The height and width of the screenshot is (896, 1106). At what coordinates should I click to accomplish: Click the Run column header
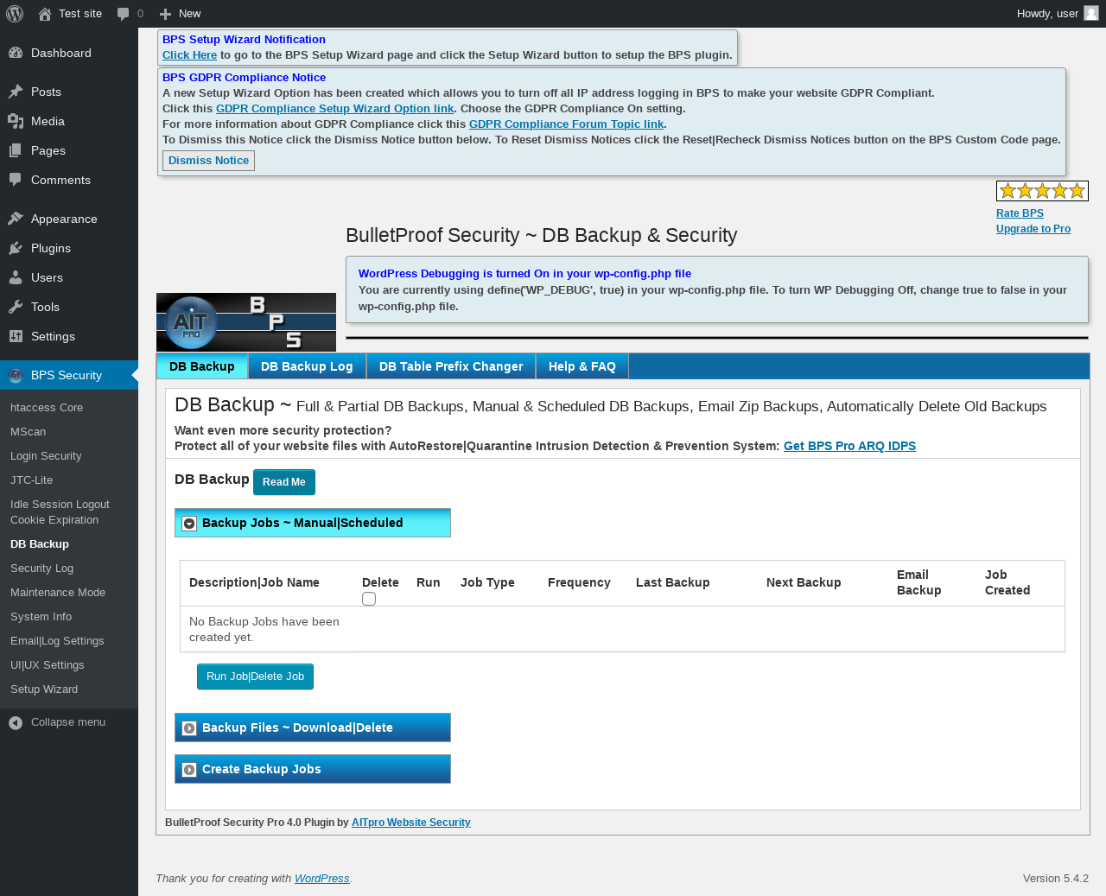[429, 582]
